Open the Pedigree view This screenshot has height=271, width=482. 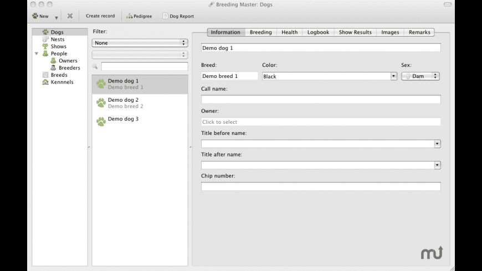coord(139,16)
